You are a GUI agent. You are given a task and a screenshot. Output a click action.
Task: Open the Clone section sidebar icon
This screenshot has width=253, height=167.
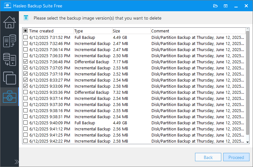[x=10, y=78]
